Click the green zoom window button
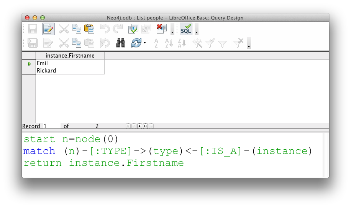Screen dimensions: 351x208 point(43,18)
